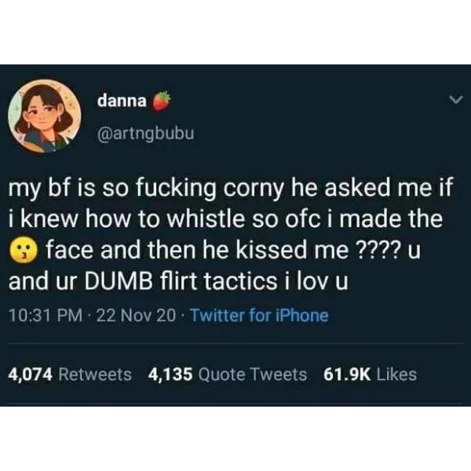Screen dimensions: 471x471
Task: Click the 4,074 retweet count number
Action: click(31, 374)
